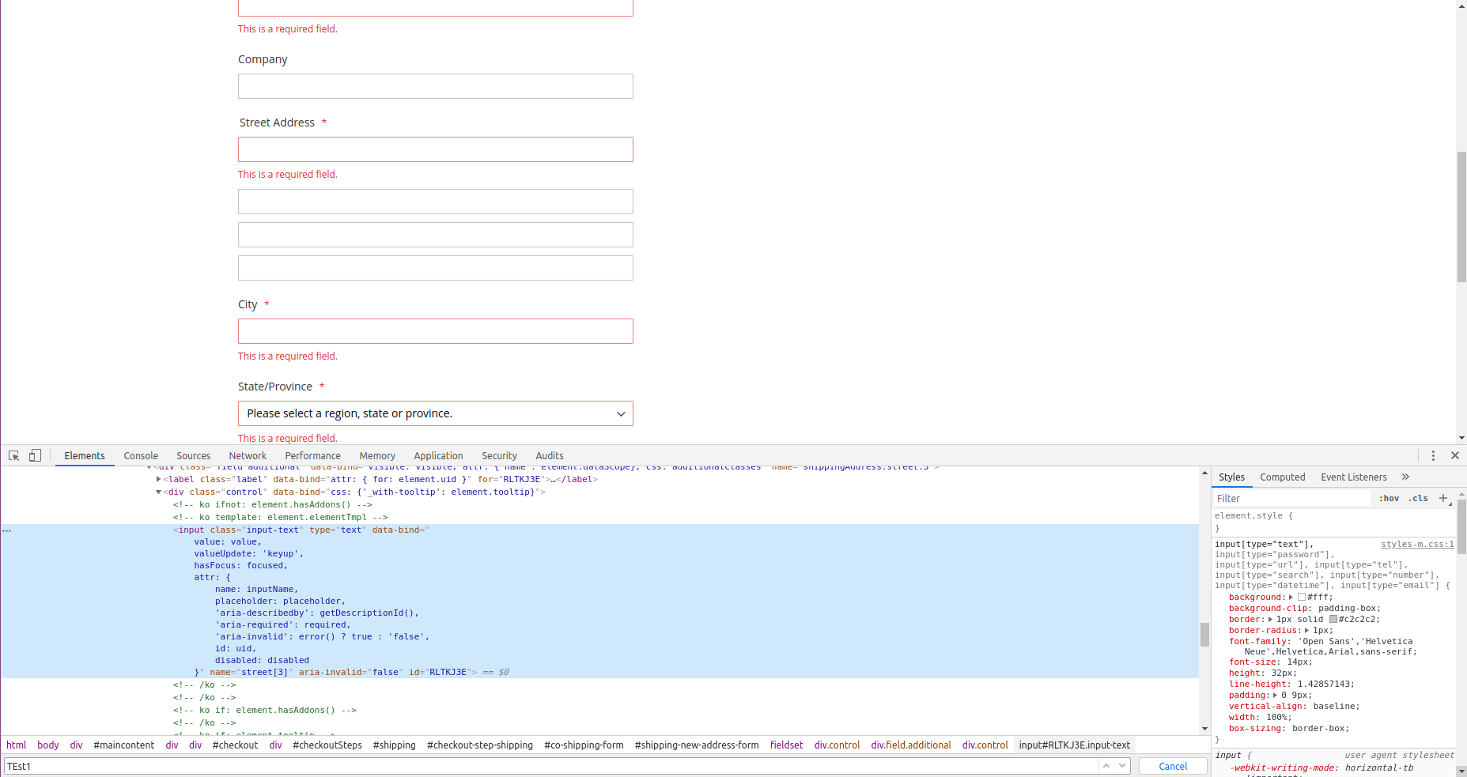Focus the second Street Address line input

tap(436, 202)
